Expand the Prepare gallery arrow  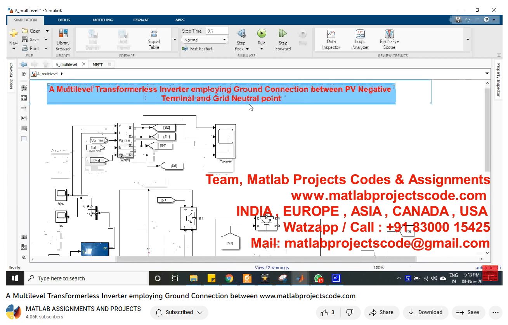pyautogui.click(x=175, y=40)
